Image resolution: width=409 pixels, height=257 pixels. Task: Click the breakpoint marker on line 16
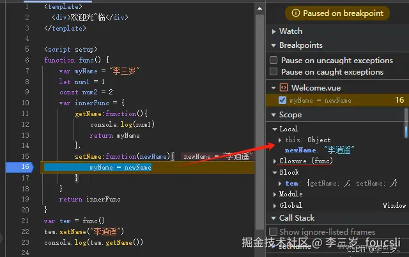tap(20, 167)
